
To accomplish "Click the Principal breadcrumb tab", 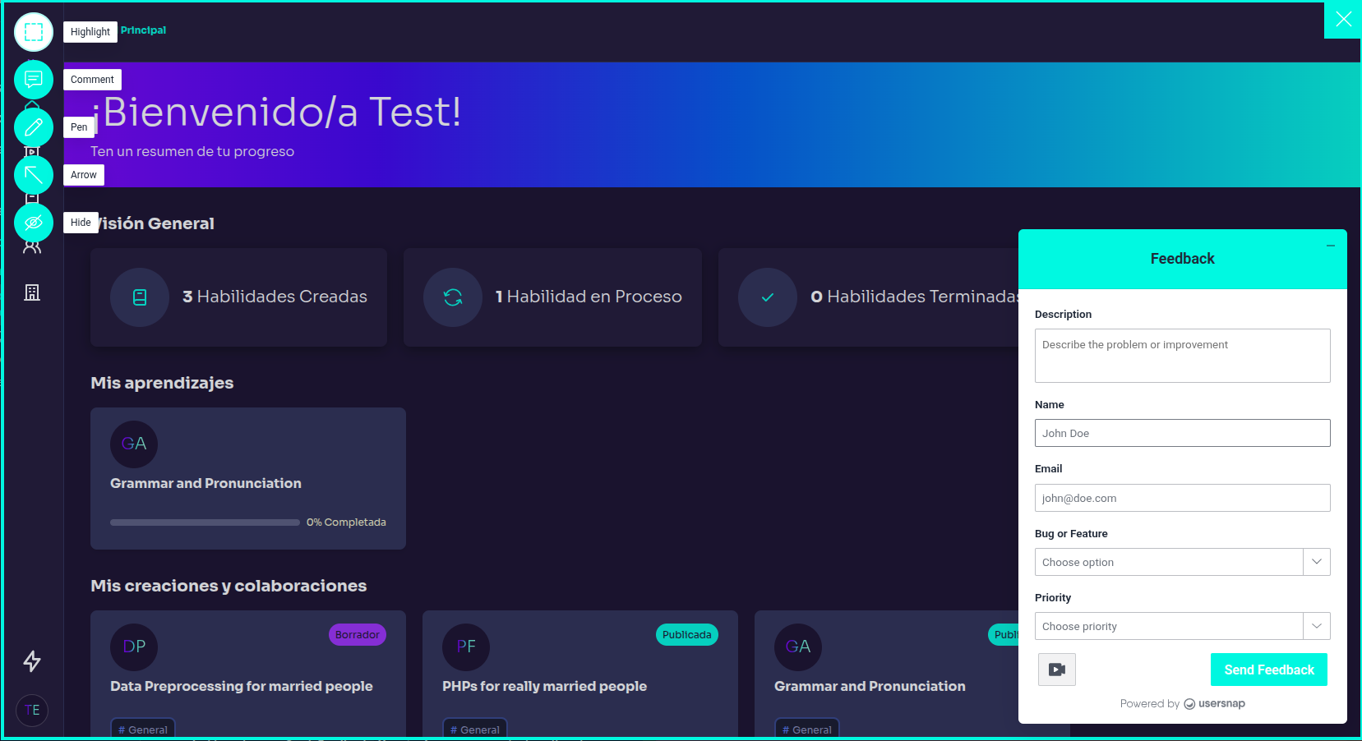I will (x=143, y=30).
